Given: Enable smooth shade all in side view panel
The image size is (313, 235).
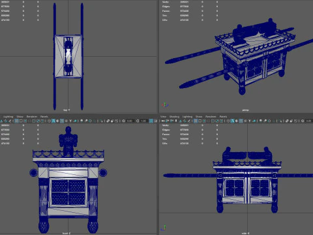Looking at the screenshot, I should pyautogui.click(x=232, y=121).
